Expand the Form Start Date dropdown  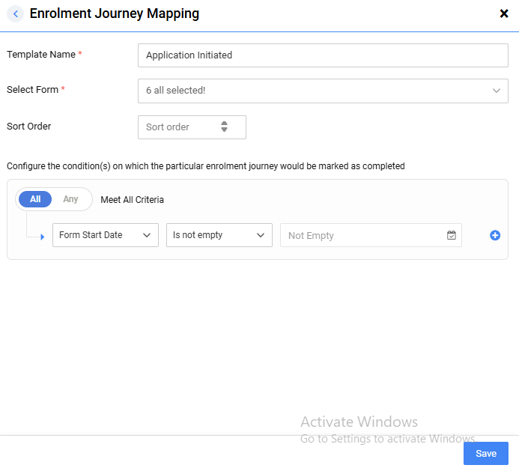coord(105,235)
